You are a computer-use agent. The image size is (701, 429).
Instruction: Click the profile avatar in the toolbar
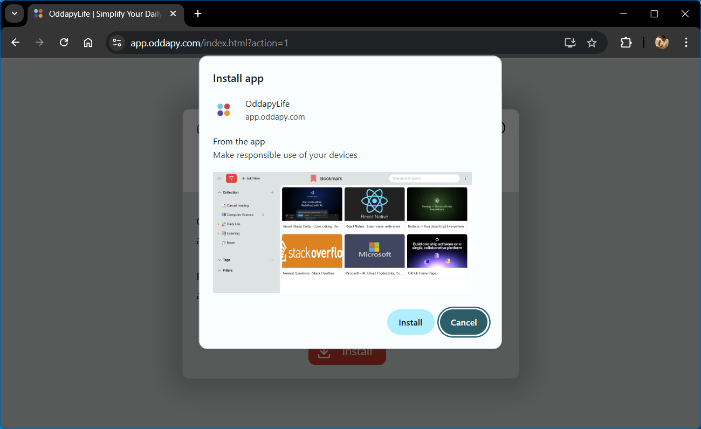[x=662, y=42]
